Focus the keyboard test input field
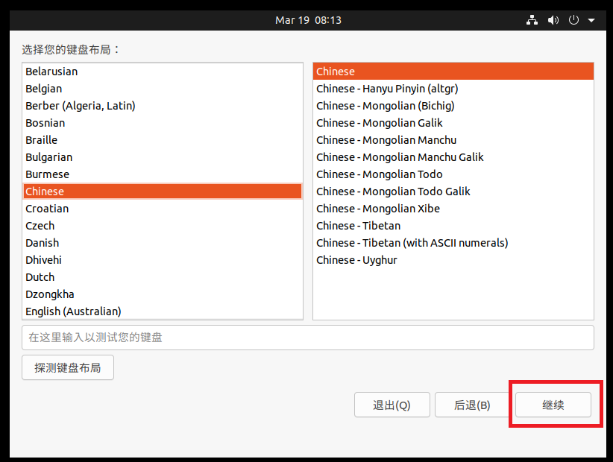 307,338
